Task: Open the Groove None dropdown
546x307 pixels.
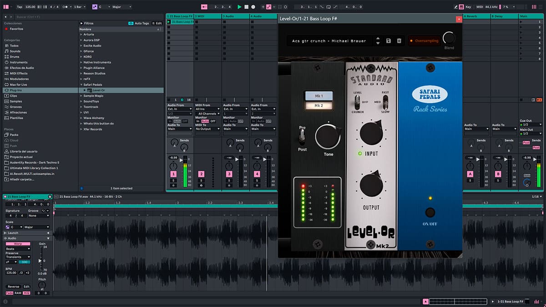Action: pos(39,216)
